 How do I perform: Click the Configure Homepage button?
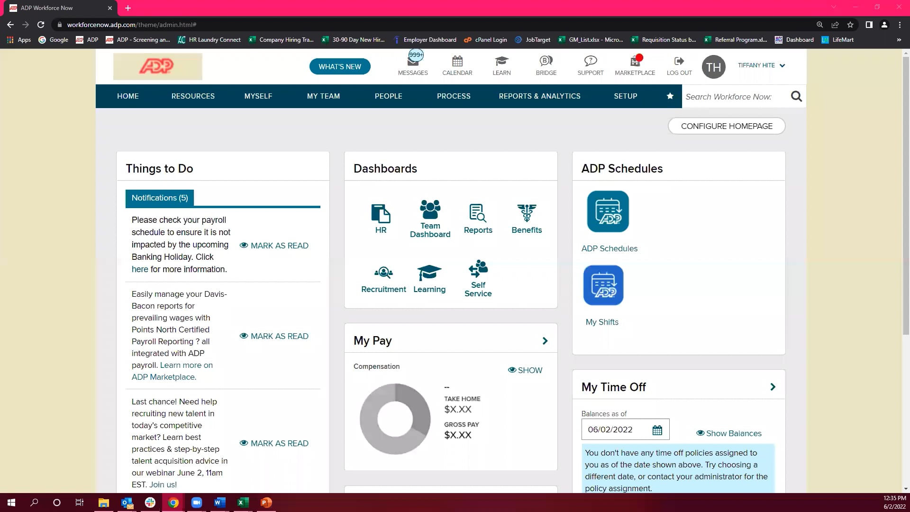[726, 126]
